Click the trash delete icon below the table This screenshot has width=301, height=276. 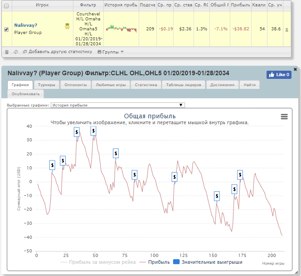[x=7, y=52]
